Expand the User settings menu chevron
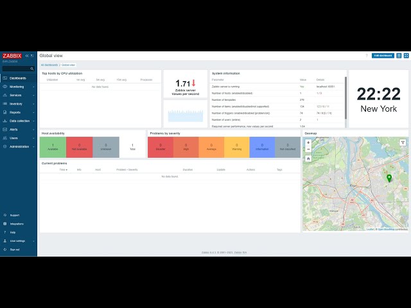Image resolution: width=411 pixels, height=308 pixels. coord(33,241)
